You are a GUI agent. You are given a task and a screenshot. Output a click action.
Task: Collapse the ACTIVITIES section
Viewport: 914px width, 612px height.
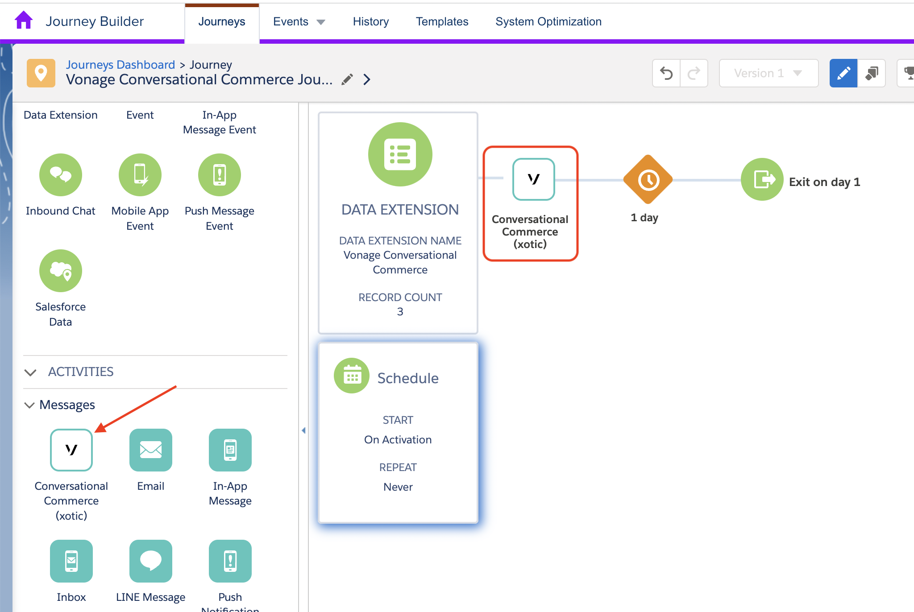30,372
